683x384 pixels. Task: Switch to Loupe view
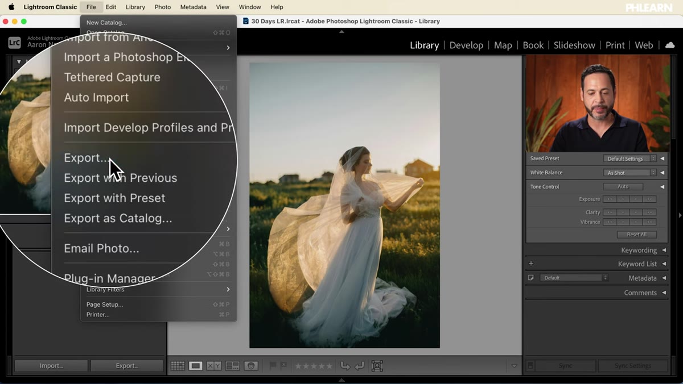click(x=196, y=366)
